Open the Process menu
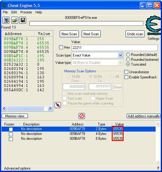 click(x=26, y=12)
